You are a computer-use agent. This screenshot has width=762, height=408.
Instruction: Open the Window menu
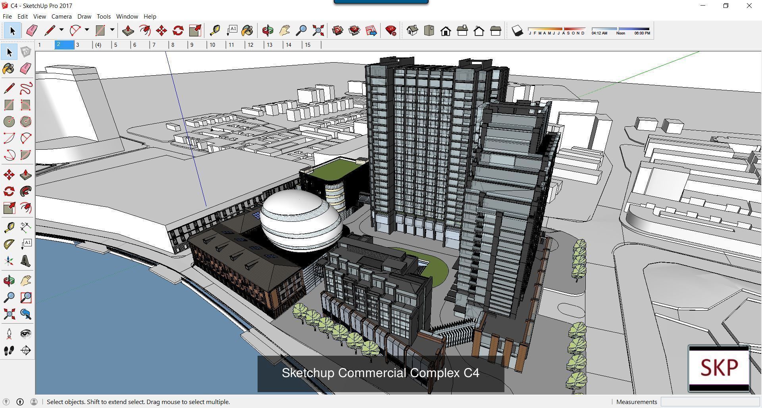(127, 16)
